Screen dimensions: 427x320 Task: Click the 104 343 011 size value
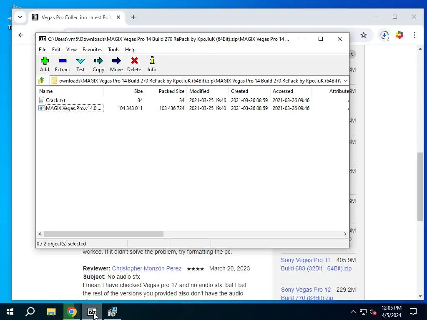point(130,108)
